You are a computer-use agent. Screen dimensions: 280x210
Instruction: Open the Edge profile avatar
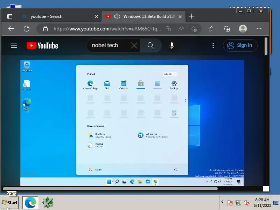coord(243,29)
